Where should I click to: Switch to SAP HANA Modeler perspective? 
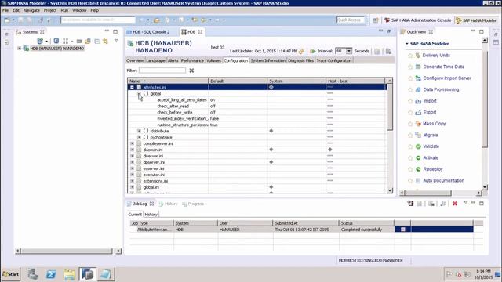pos(476,20)
